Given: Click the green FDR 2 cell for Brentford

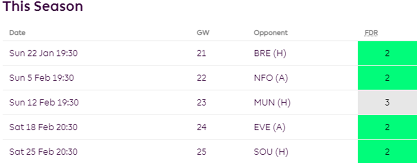Looking at the screenshot, I should click(387, 53).
